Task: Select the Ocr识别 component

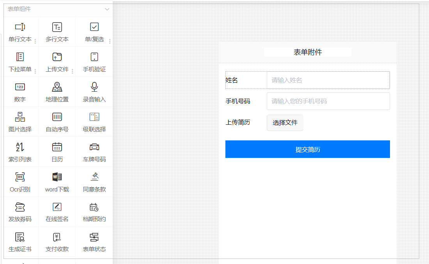Action: pyautogui.click(x=20, y=182)
